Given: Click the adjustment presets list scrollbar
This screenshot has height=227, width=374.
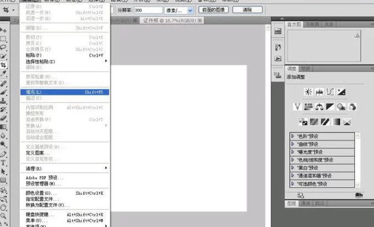Looking at the screenshot, I should click(358, 160).
